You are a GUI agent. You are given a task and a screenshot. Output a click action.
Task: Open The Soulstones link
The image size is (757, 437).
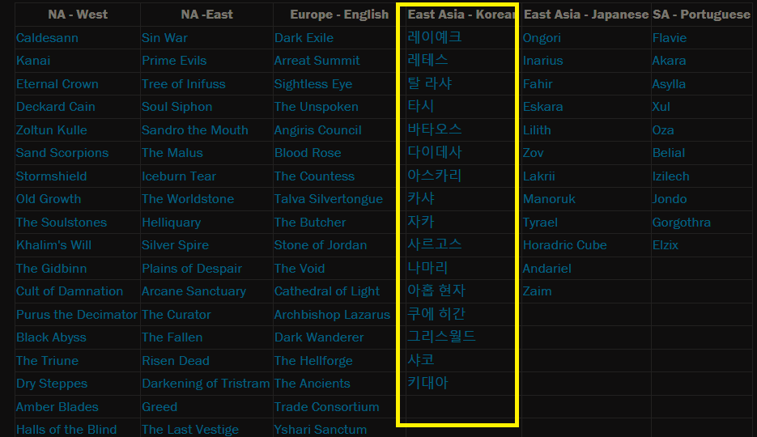tap(62, 223)
